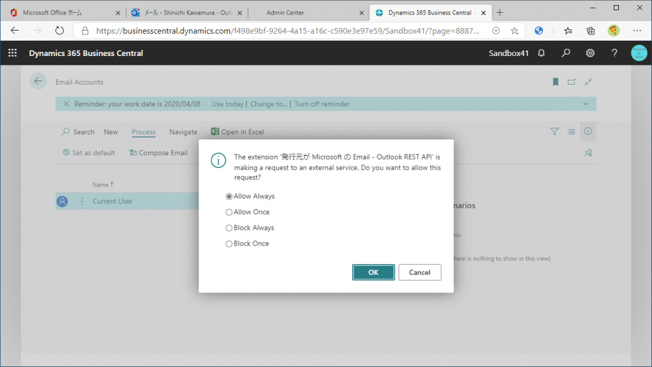The height and width of the screenshot is (367, 652).
Task: Click the Sandbox41 environment name
Action: 509,53
